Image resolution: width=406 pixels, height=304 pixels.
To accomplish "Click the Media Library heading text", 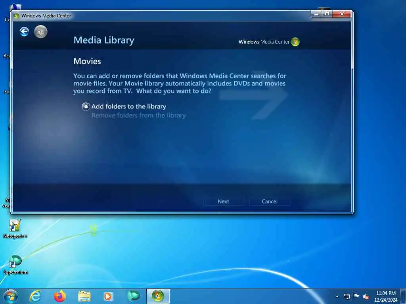I will coord(104,40).
